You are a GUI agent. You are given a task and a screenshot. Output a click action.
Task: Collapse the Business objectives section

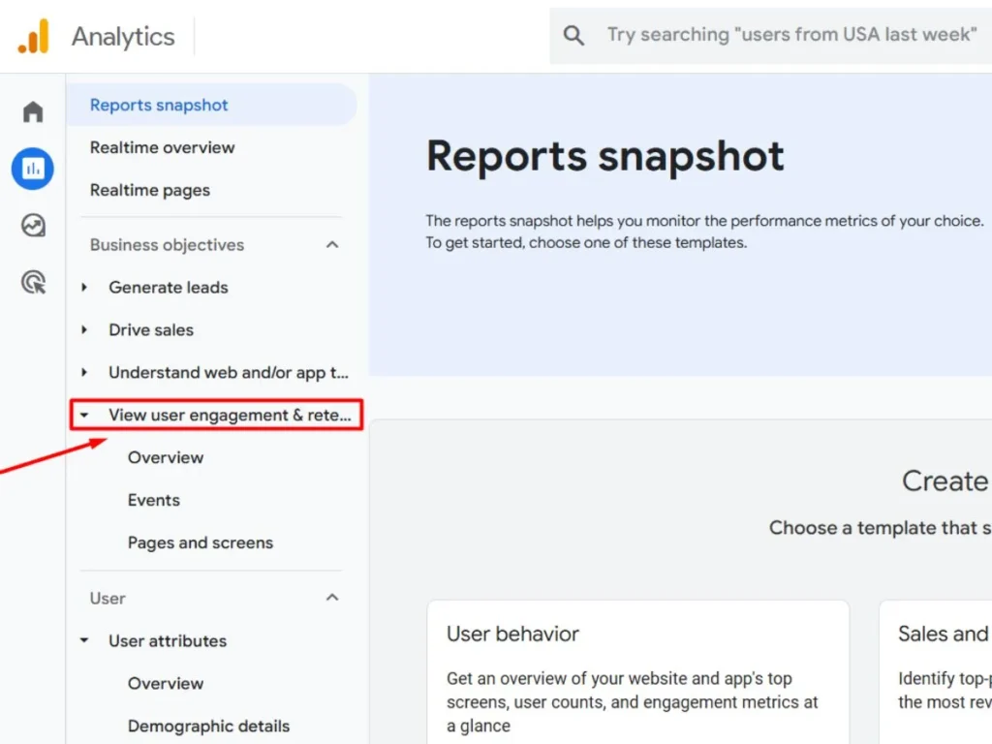[332, 244]
